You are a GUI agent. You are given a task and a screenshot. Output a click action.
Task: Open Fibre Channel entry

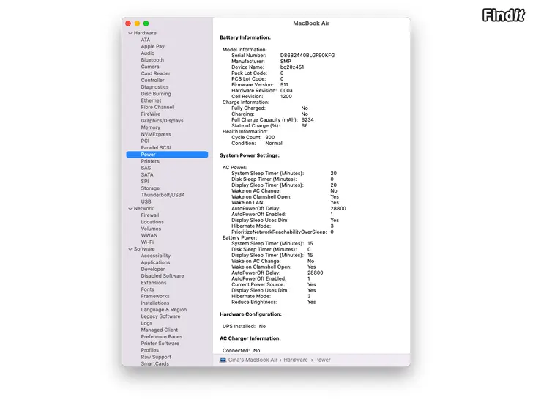click(157, 107)
